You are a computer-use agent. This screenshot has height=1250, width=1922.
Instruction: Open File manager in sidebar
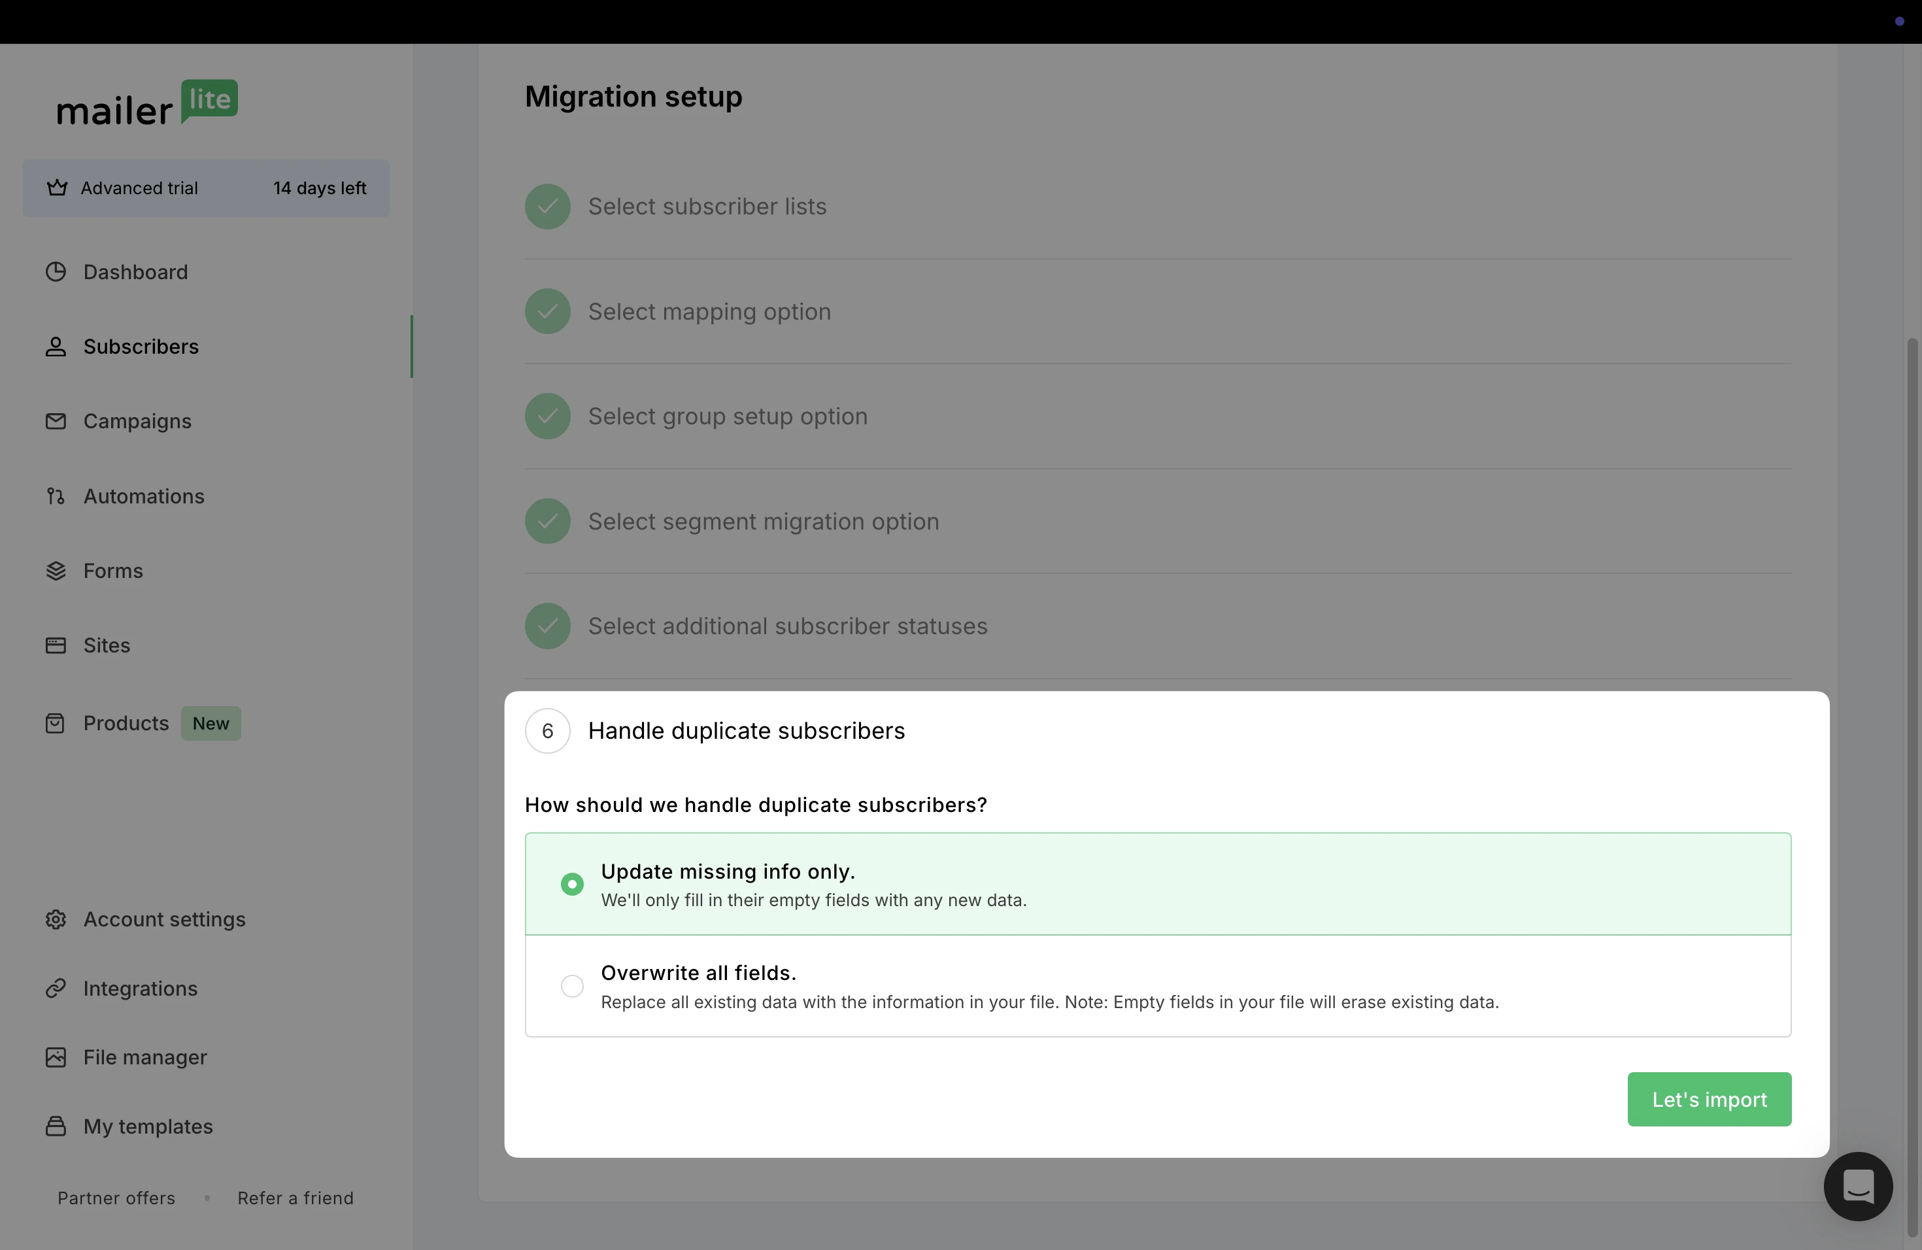(x=144, y=1057)
